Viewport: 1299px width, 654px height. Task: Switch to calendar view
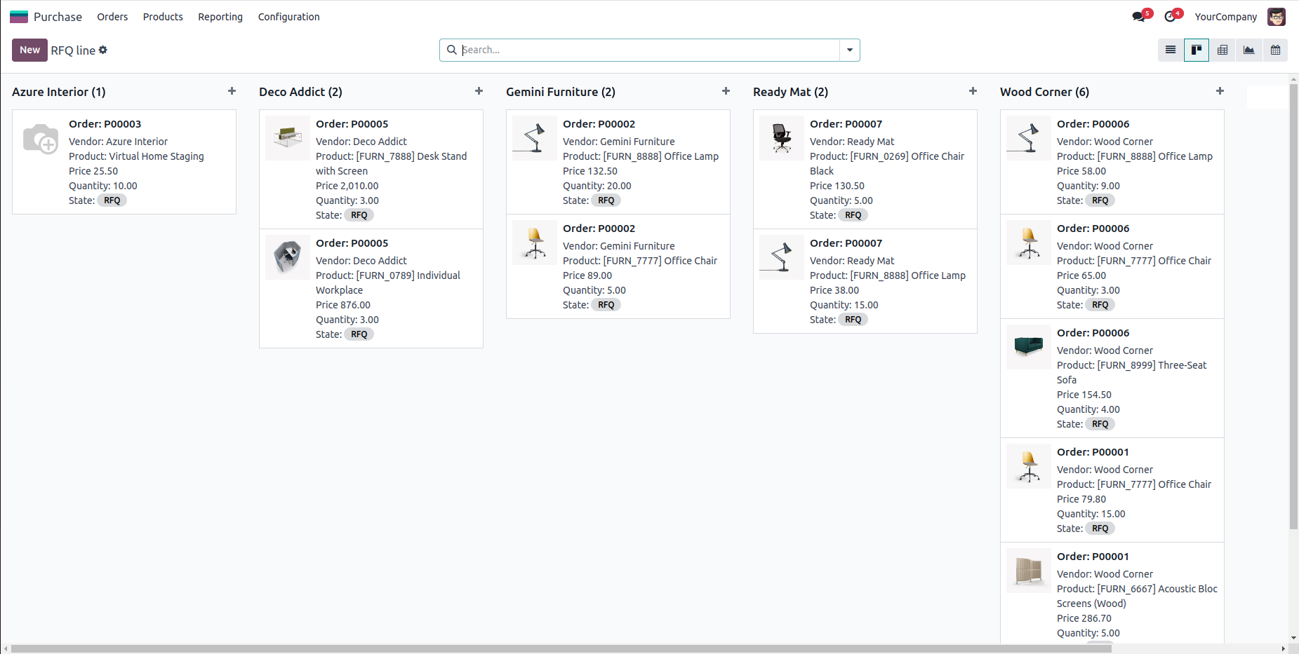1275,50
